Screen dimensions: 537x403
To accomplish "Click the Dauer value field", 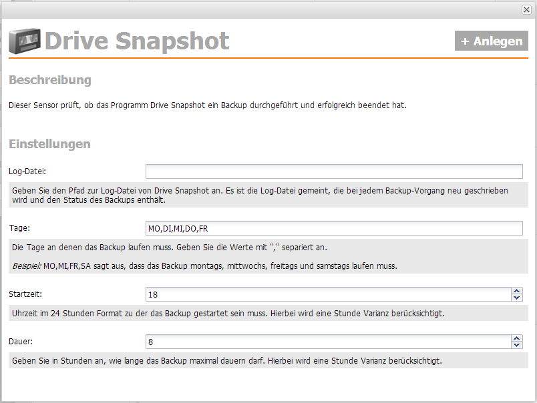I will click(327, 342).
